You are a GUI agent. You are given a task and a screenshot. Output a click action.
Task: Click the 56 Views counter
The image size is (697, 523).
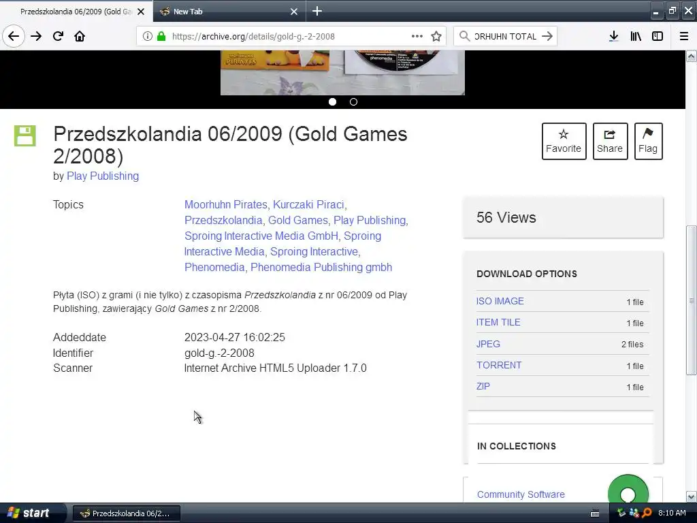coord(506,217)
